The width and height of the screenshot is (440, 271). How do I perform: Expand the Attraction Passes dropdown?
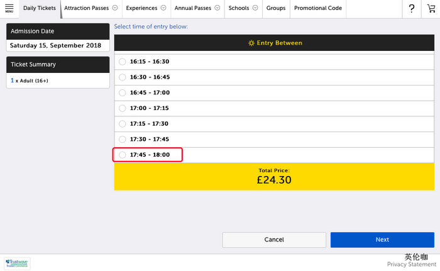(x=115, y=8)
